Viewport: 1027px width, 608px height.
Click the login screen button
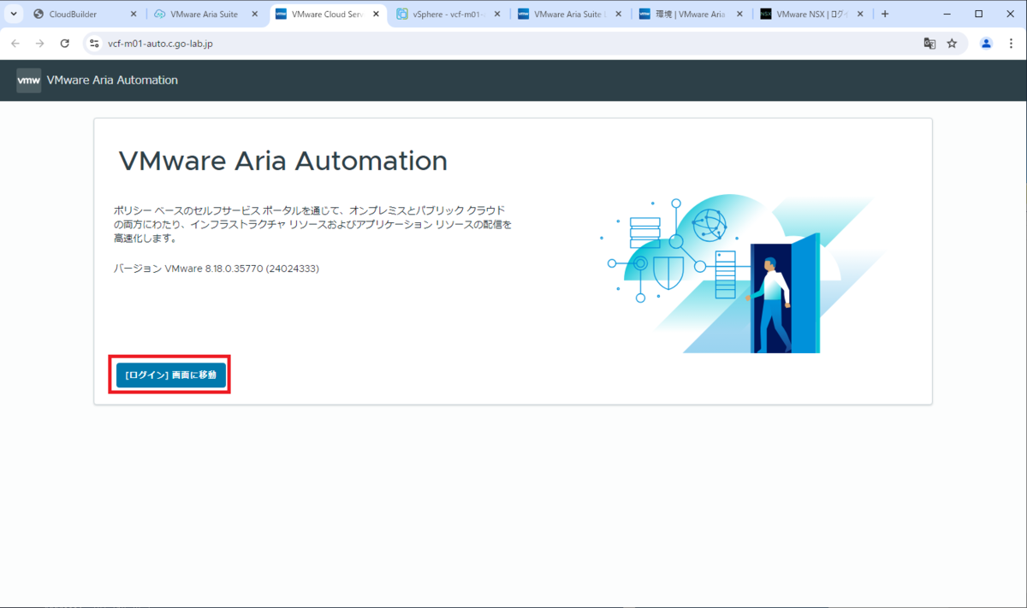point(171,375)
